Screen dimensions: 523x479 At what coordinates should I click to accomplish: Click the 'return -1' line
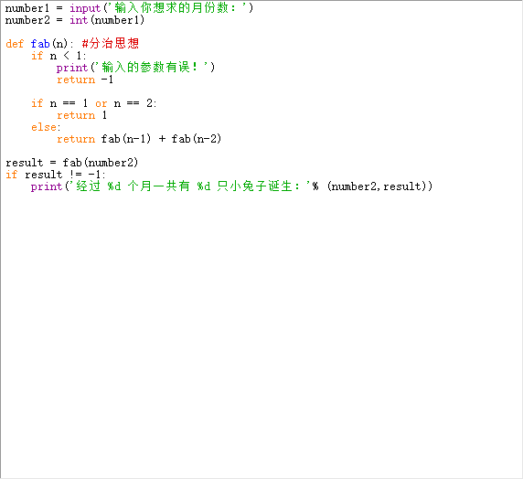pyautogui.click(x=85, y=80)
